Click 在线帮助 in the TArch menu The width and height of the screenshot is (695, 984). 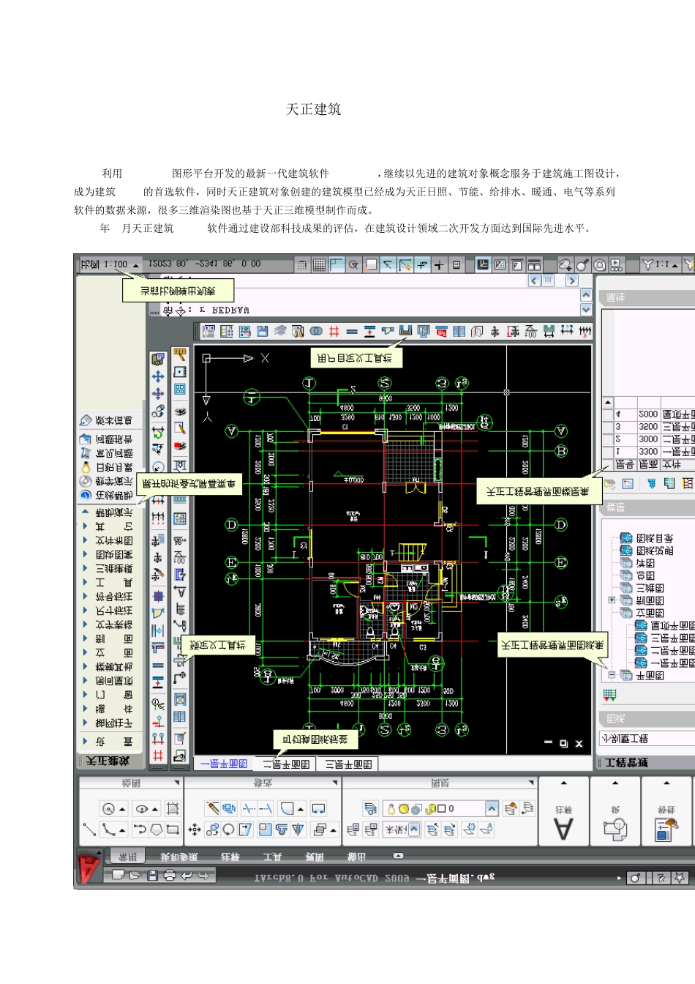click(x=114, y=495)
